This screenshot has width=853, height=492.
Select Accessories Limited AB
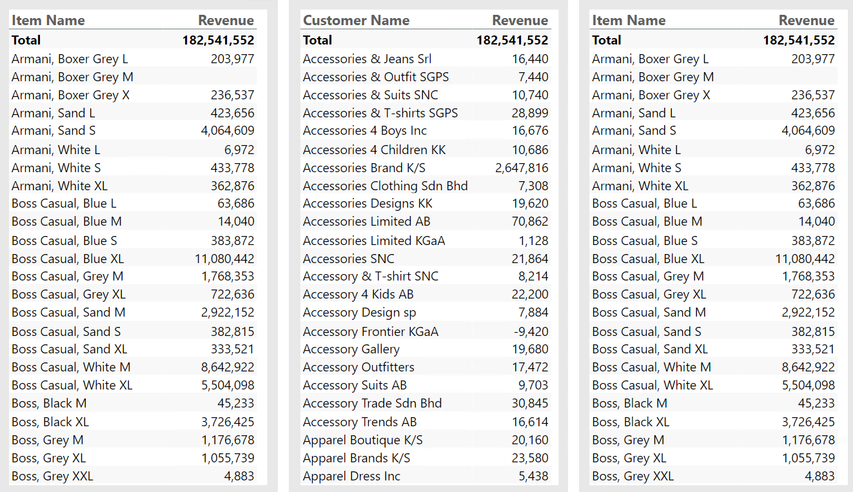coord(366,221)
